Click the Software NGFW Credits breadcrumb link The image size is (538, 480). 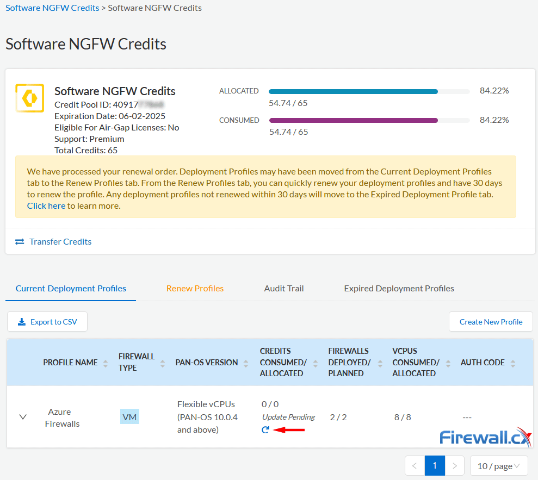[x=52, y=8]
